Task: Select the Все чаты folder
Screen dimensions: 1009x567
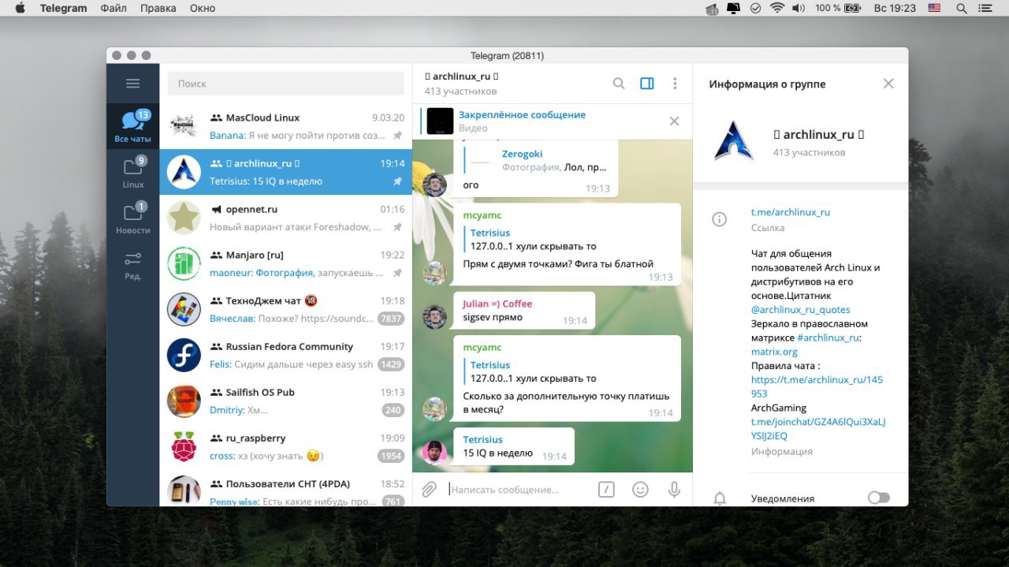Action: pyautogui.click(x=132, y=126)
